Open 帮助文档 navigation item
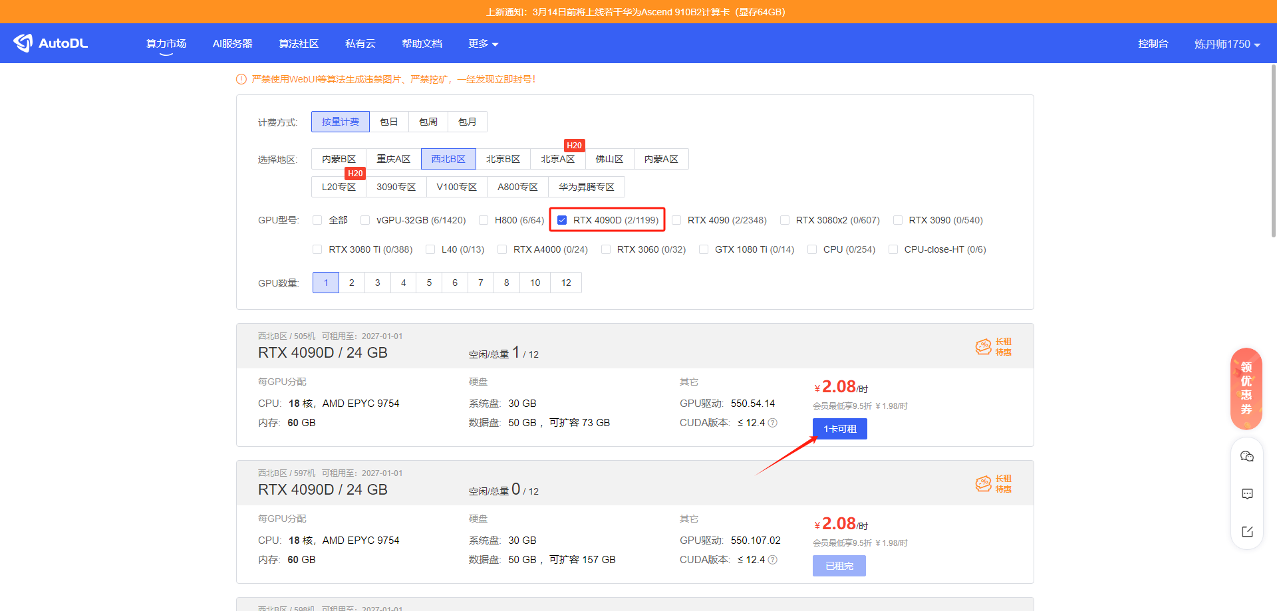Viewport: 1277px width, 611px height. tap(422, 44)
